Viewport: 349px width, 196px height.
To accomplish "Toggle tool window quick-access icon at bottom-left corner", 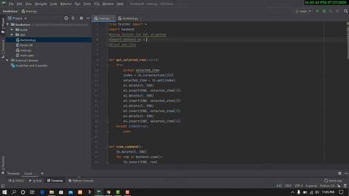I will tap(3, 186).
